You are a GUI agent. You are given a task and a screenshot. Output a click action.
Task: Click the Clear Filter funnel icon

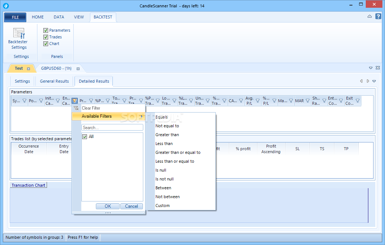pos(76,108)
